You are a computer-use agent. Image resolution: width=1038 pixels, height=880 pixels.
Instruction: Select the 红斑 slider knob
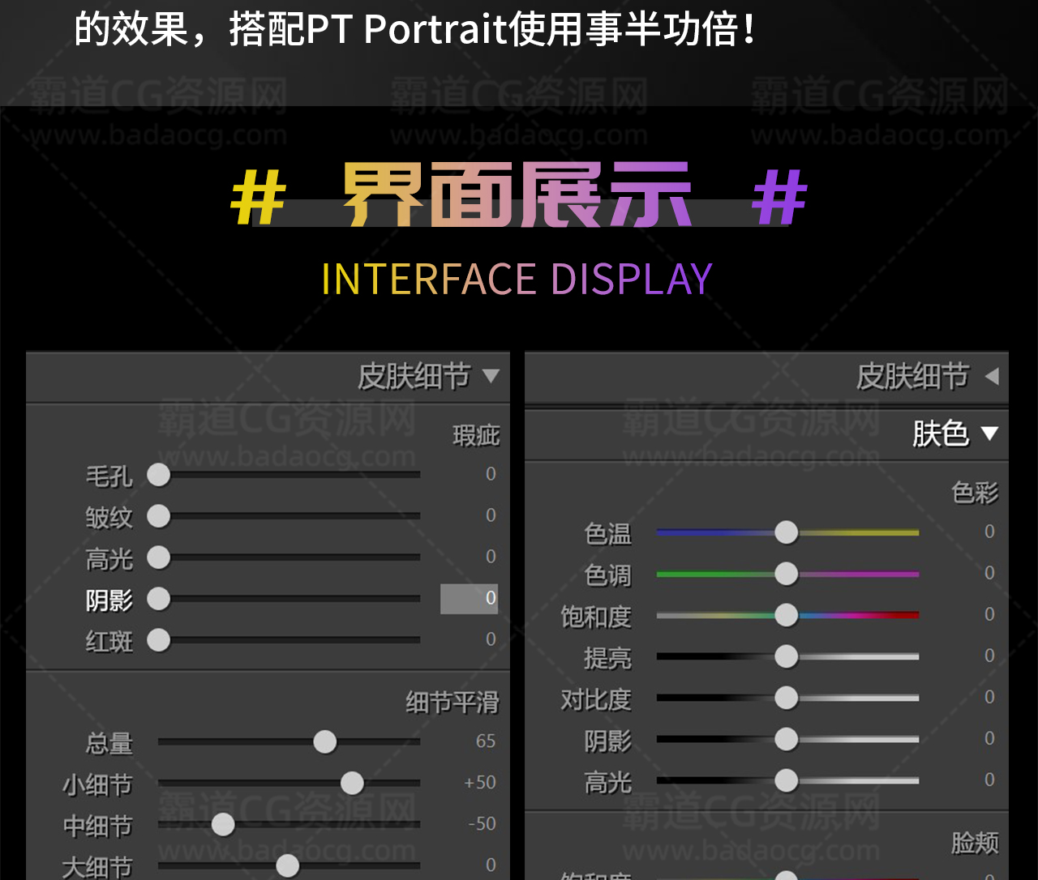[159, 640]
